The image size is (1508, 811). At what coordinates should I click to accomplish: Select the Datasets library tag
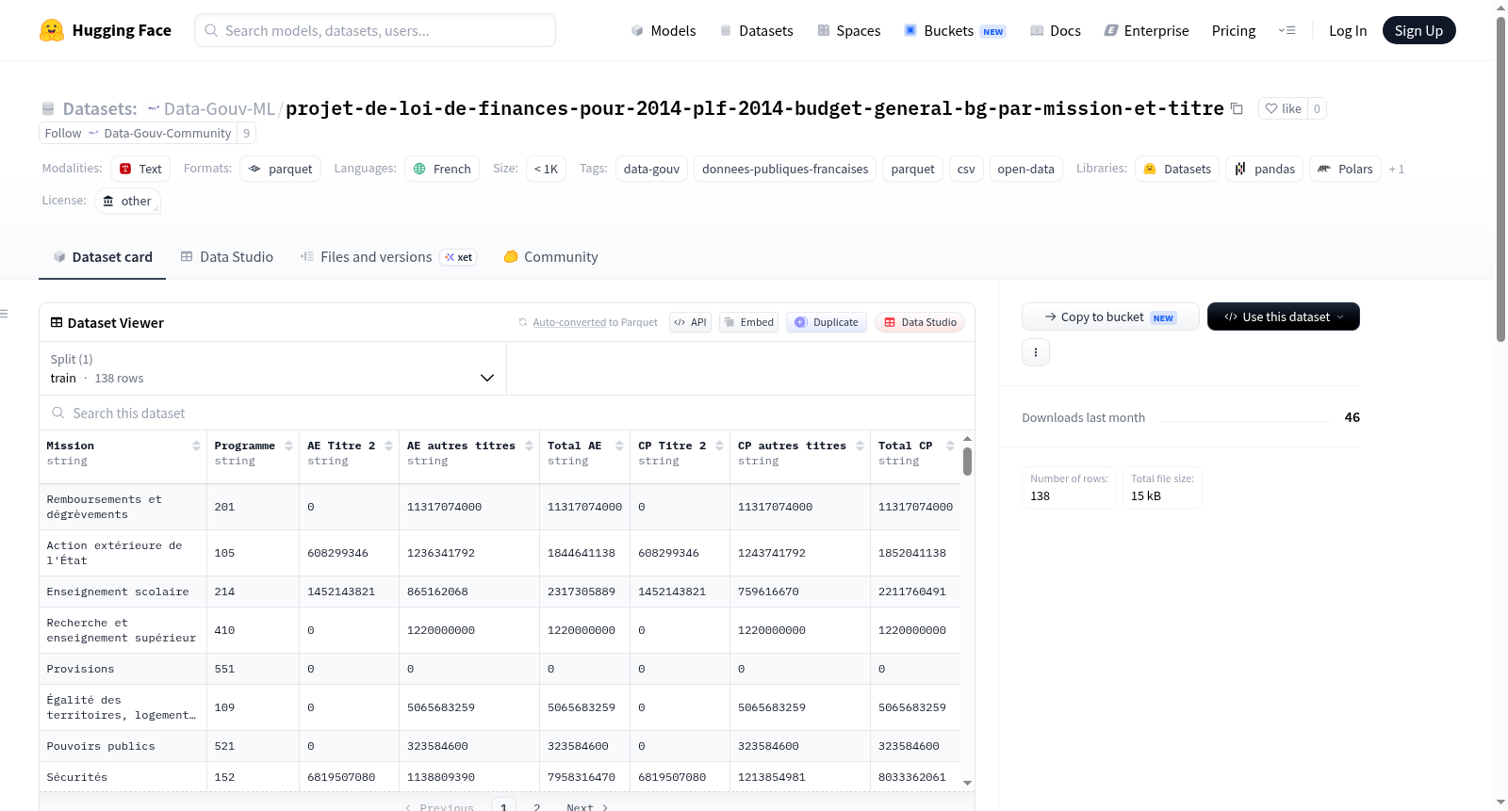[x=1177, y=169]
